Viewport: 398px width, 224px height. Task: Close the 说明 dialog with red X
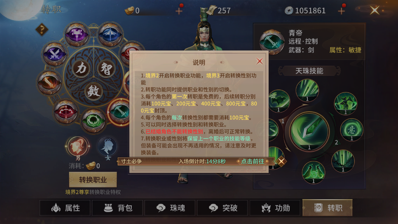pos(259,61)
